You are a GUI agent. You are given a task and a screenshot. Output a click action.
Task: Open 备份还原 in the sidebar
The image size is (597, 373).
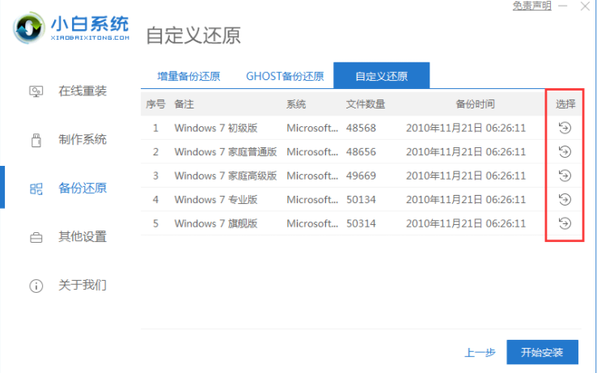tap(83, 188)
